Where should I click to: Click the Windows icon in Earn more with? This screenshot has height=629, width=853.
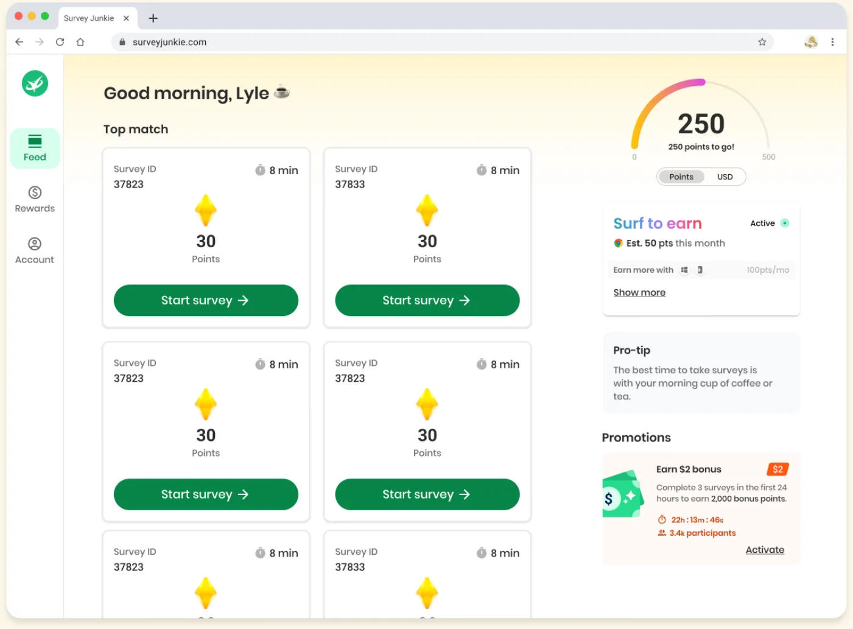(x=684, y=270)
